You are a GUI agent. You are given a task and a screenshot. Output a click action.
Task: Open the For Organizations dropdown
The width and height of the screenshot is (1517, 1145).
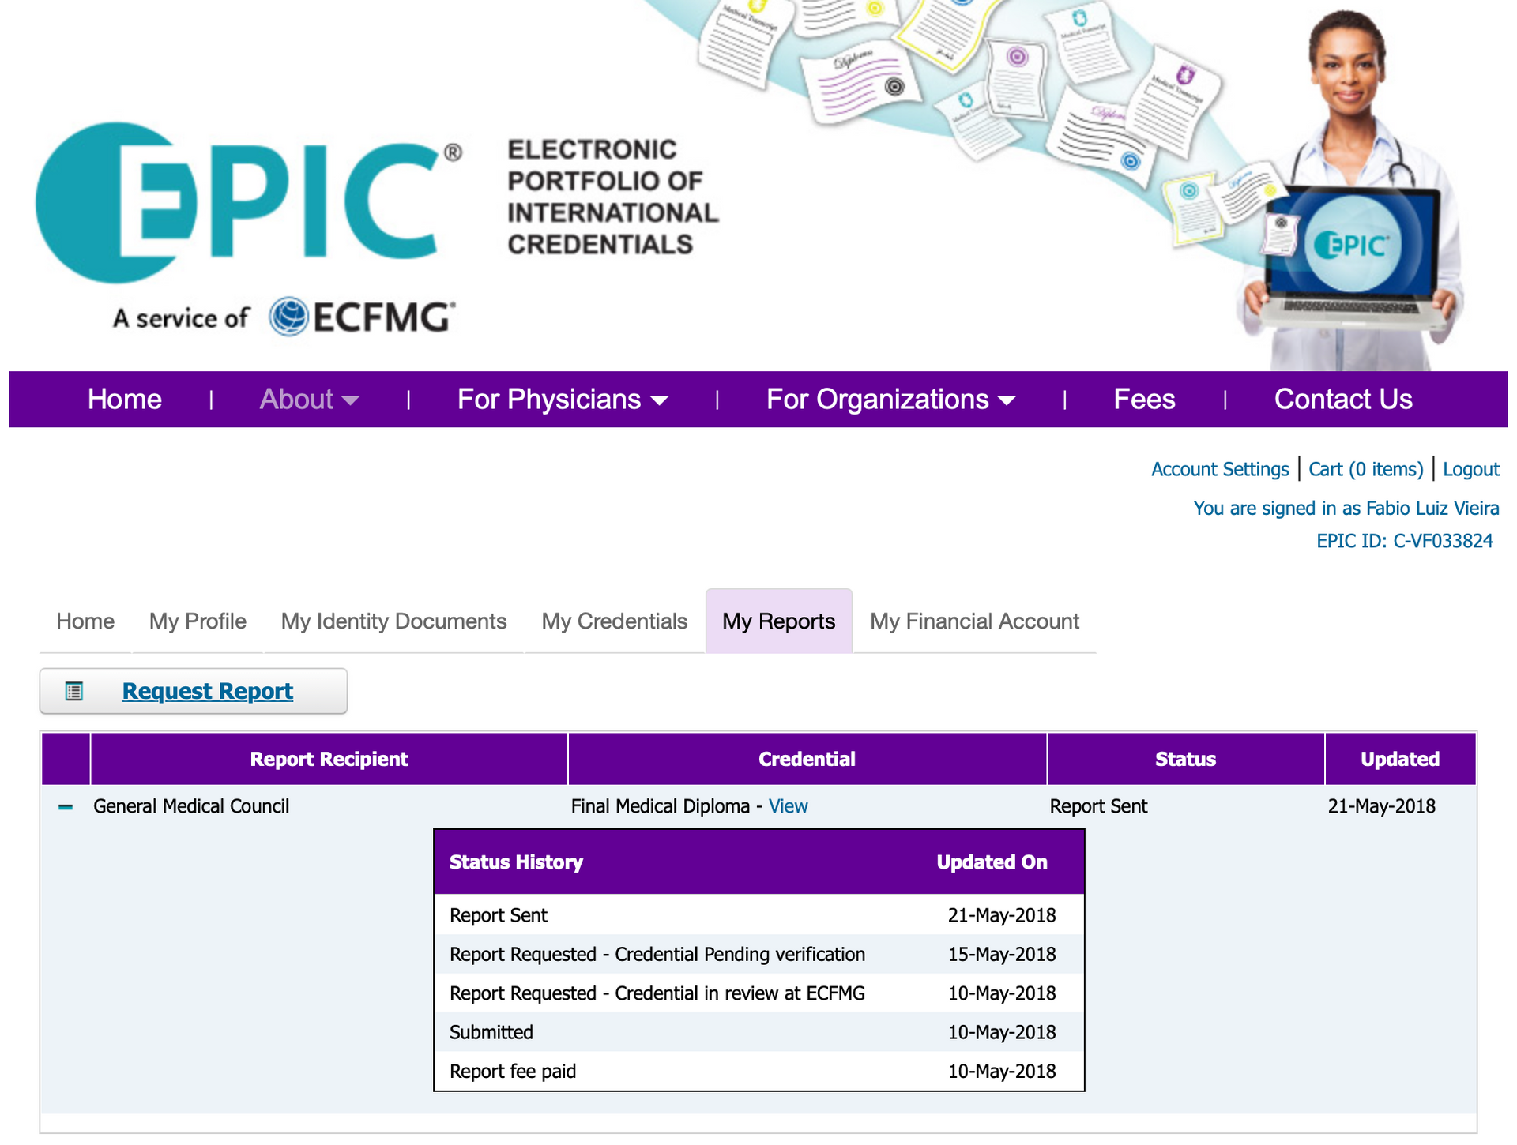pos(890,400)
